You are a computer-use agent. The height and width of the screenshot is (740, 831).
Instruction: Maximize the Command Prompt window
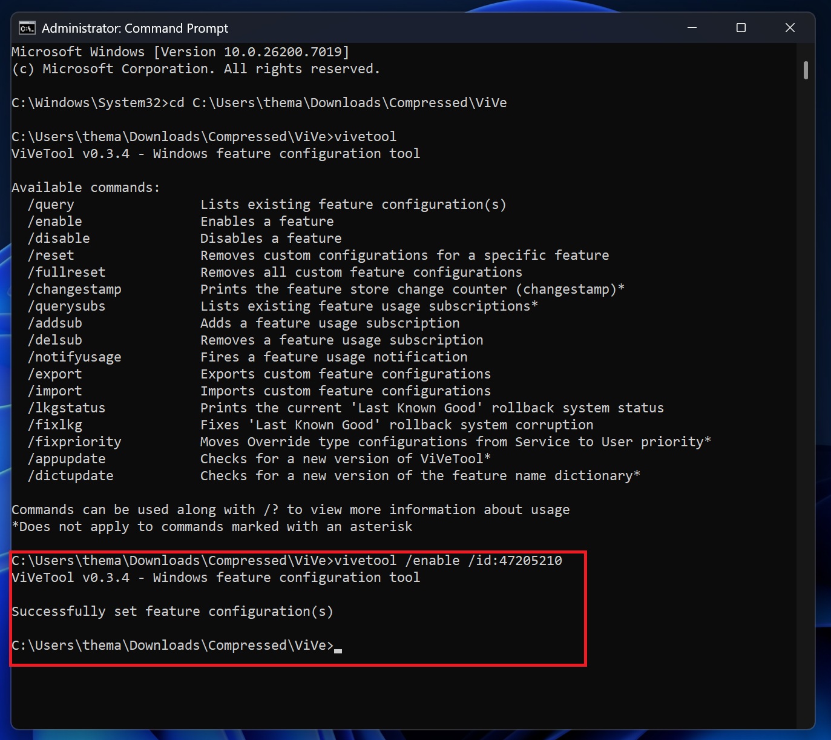[741, 28]
